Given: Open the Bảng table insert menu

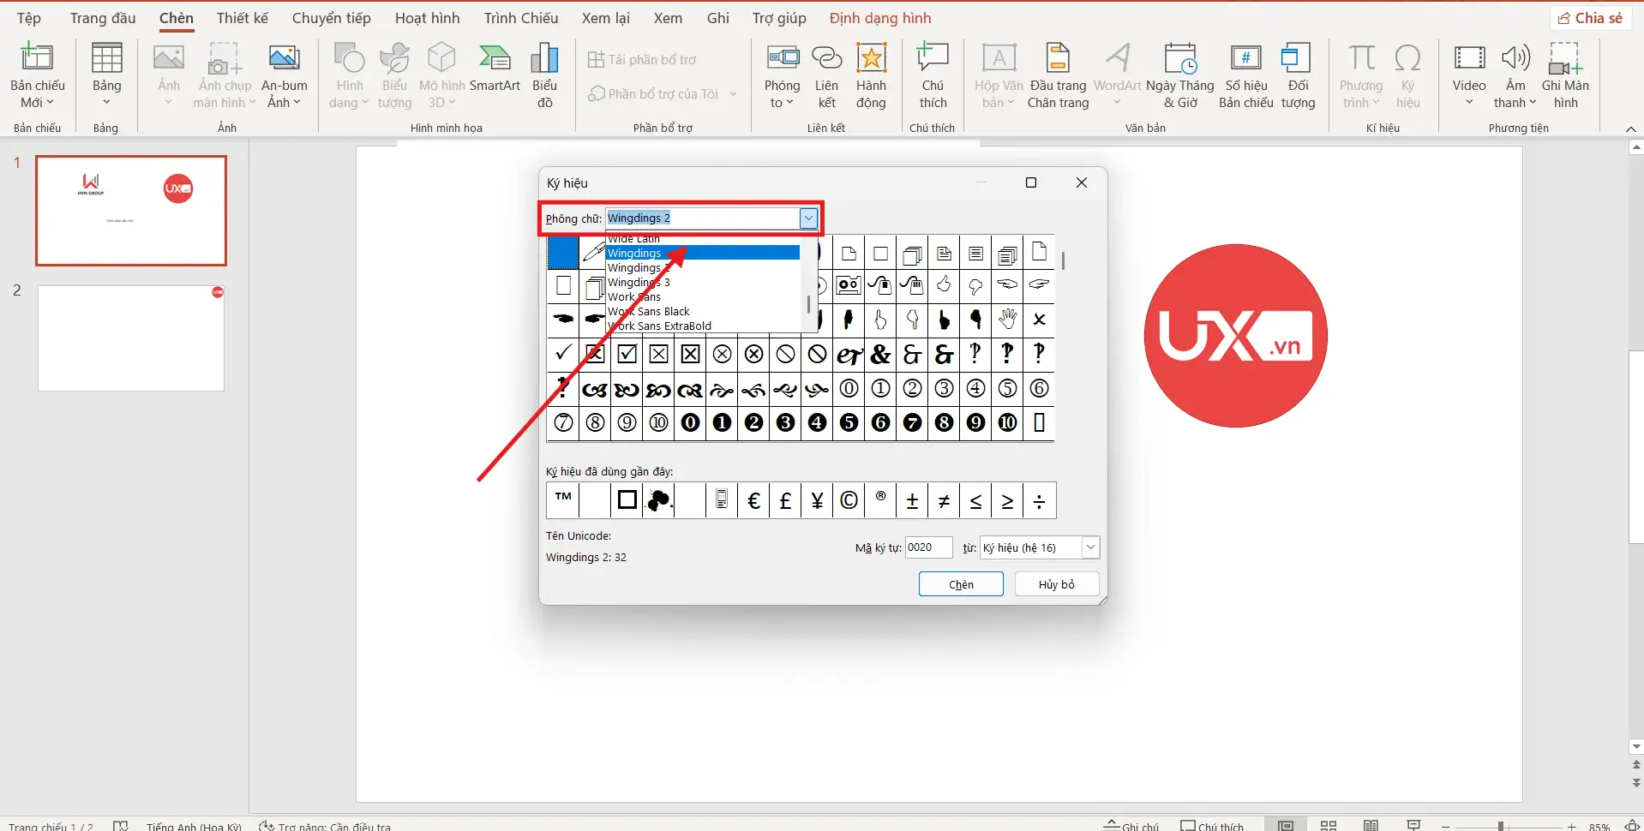Looking at the screenshot, I should (x=106, y=76).
